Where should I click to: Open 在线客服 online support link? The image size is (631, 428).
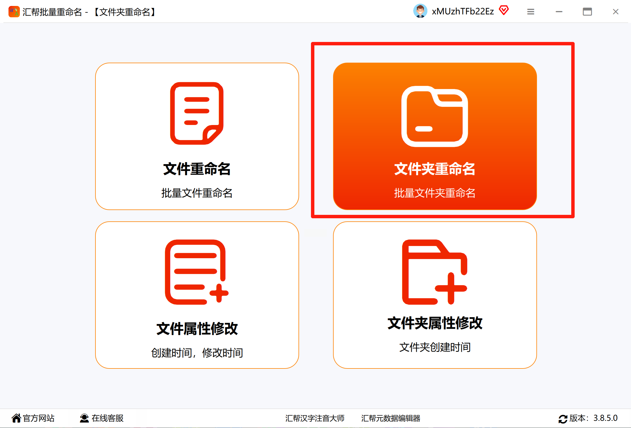tap(108, 418)
